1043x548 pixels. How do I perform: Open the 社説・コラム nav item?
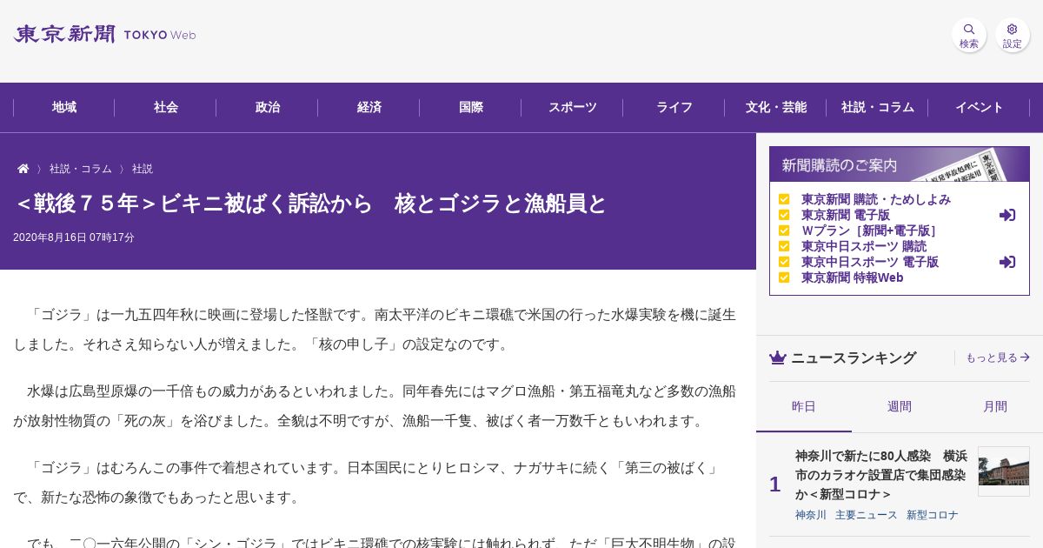tap(878, 107)
